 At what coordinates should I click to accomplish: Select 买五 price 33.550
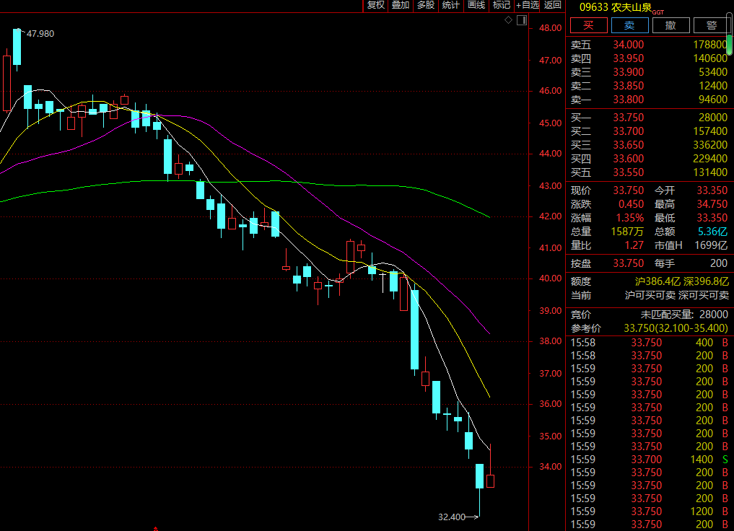pos(628,172)
